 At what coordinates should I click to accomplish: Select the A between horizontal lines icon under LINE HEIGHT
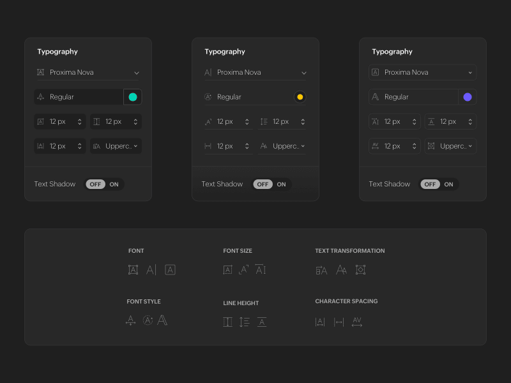coord(262,322)
